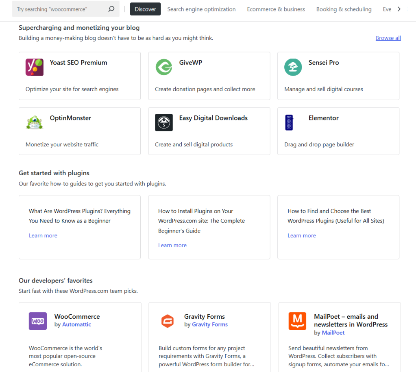The image size is (416, 372).
Task: Select the Elementor plugin title
Action: [x=323, y=118]
